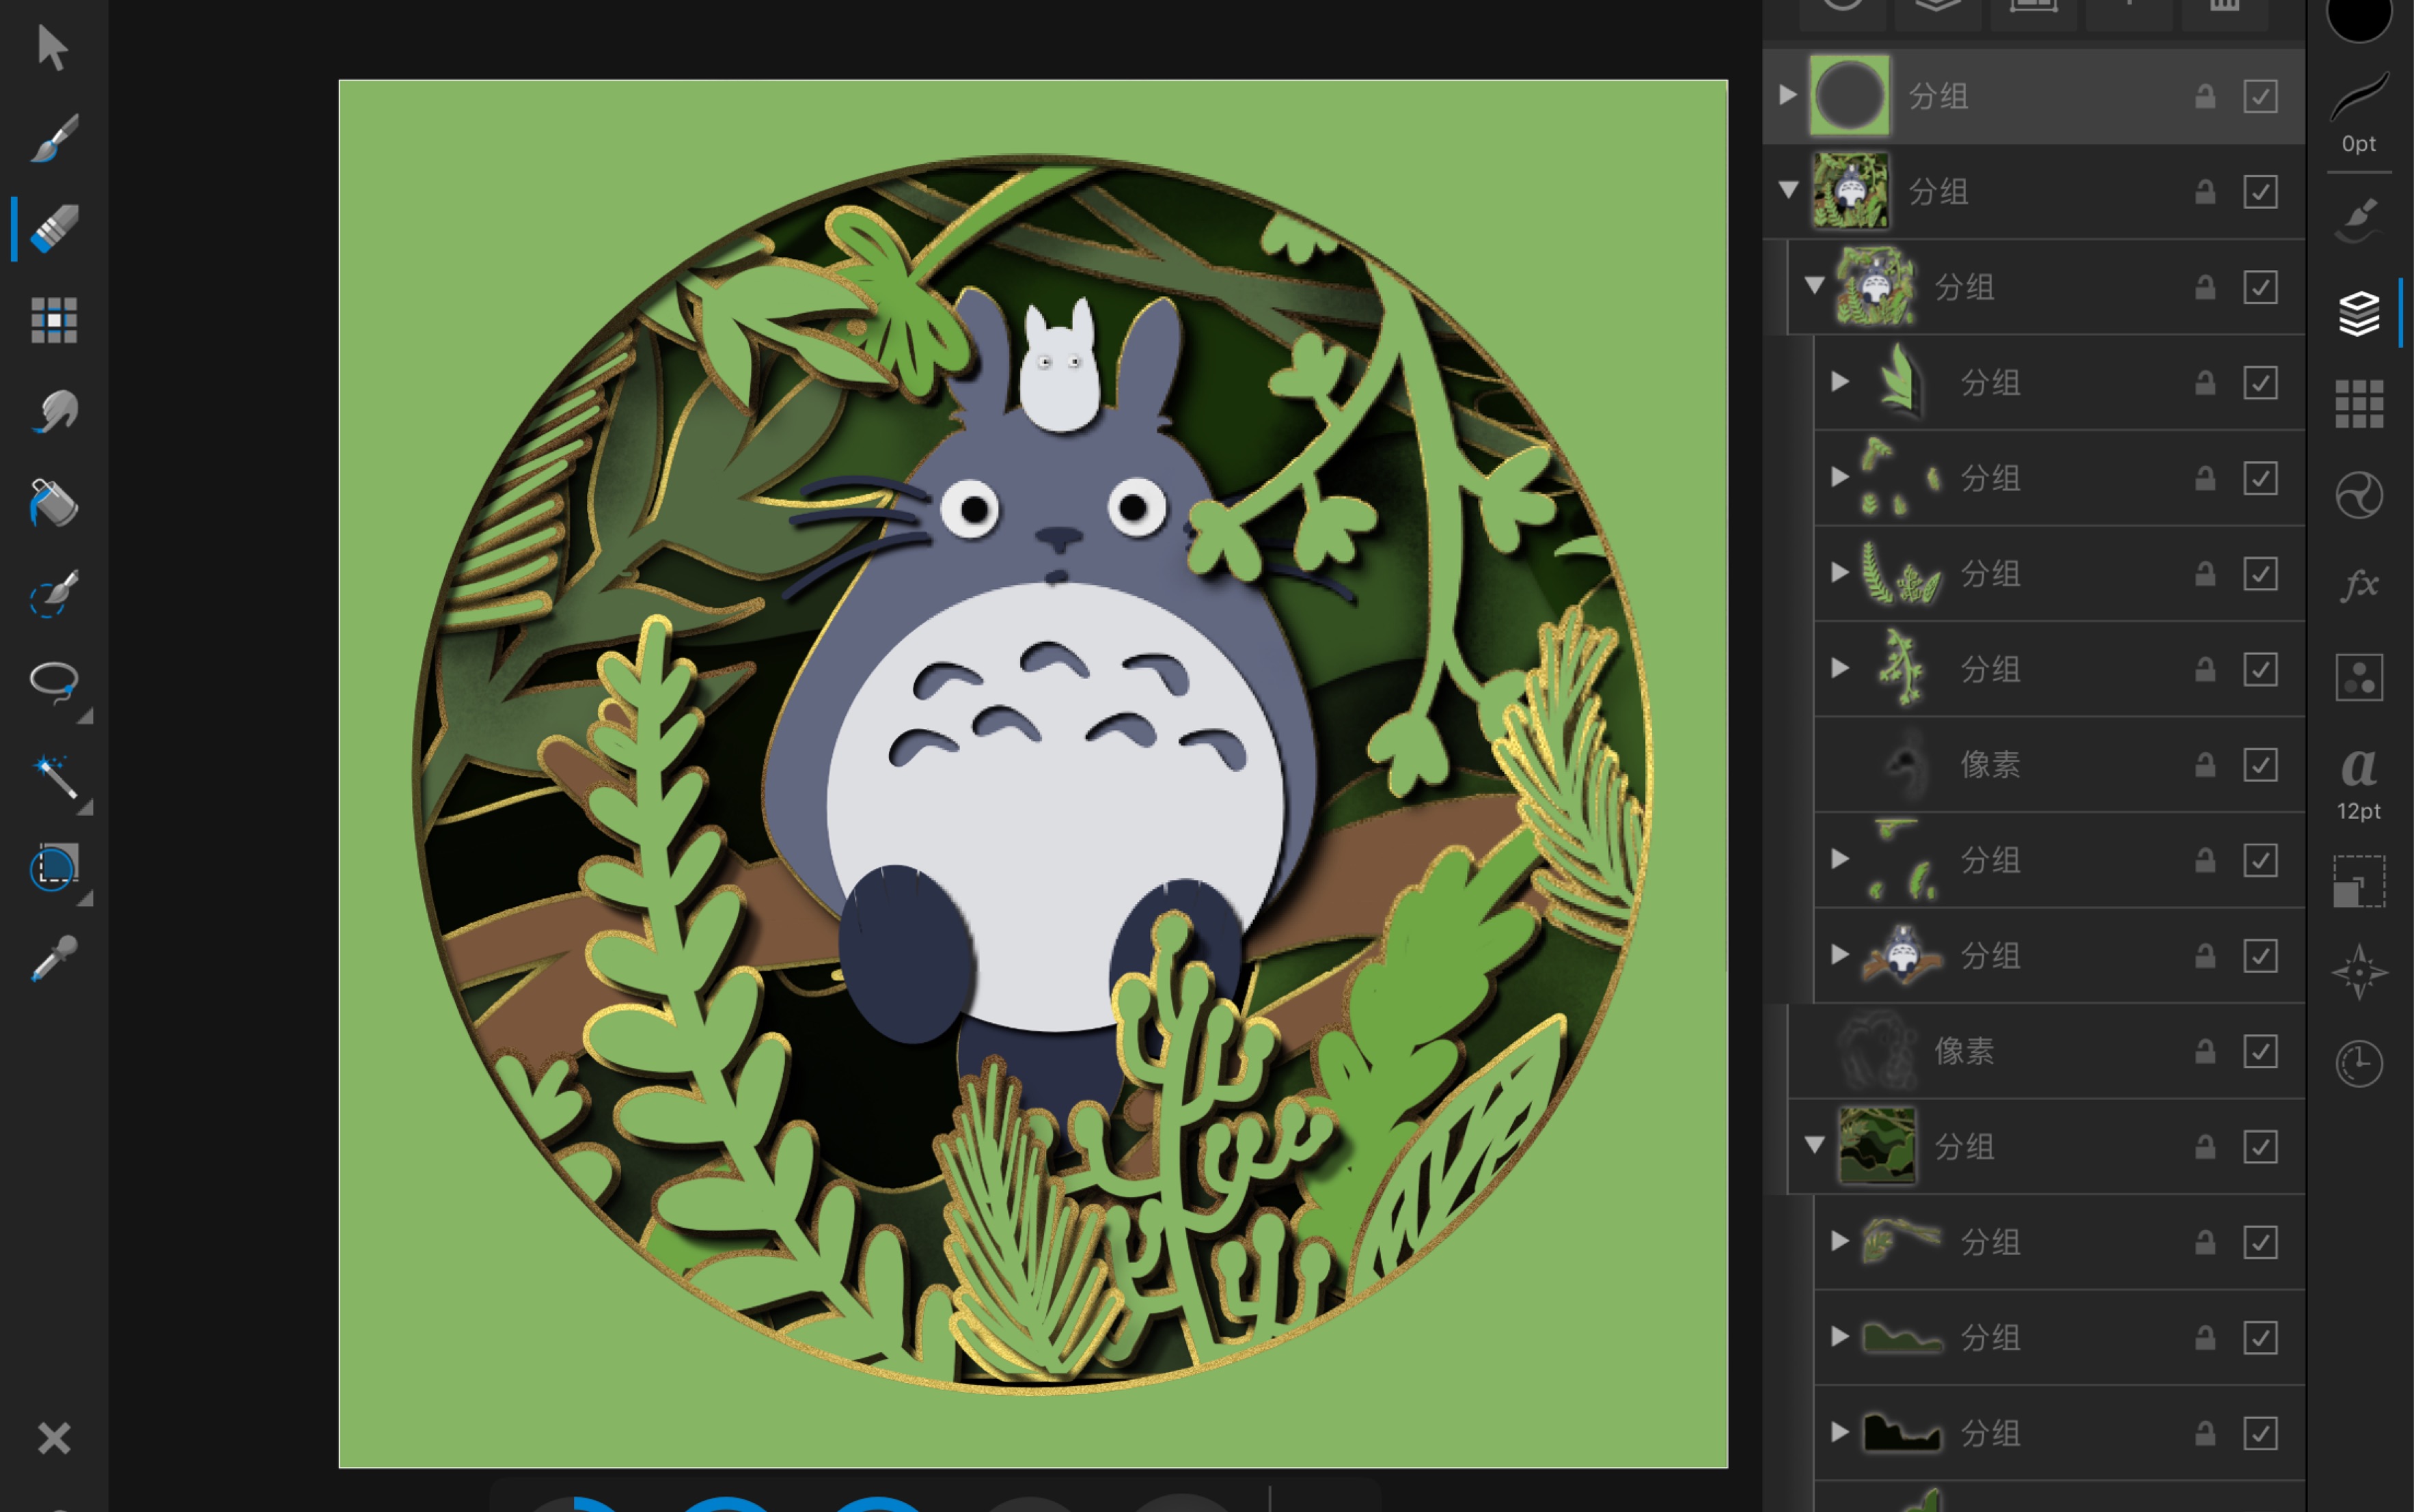Open the Transform studio panel

pyautogui.click(x=2359, y=881)
